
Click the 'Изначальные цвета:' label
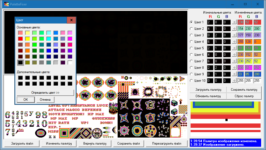pos(217,12)
